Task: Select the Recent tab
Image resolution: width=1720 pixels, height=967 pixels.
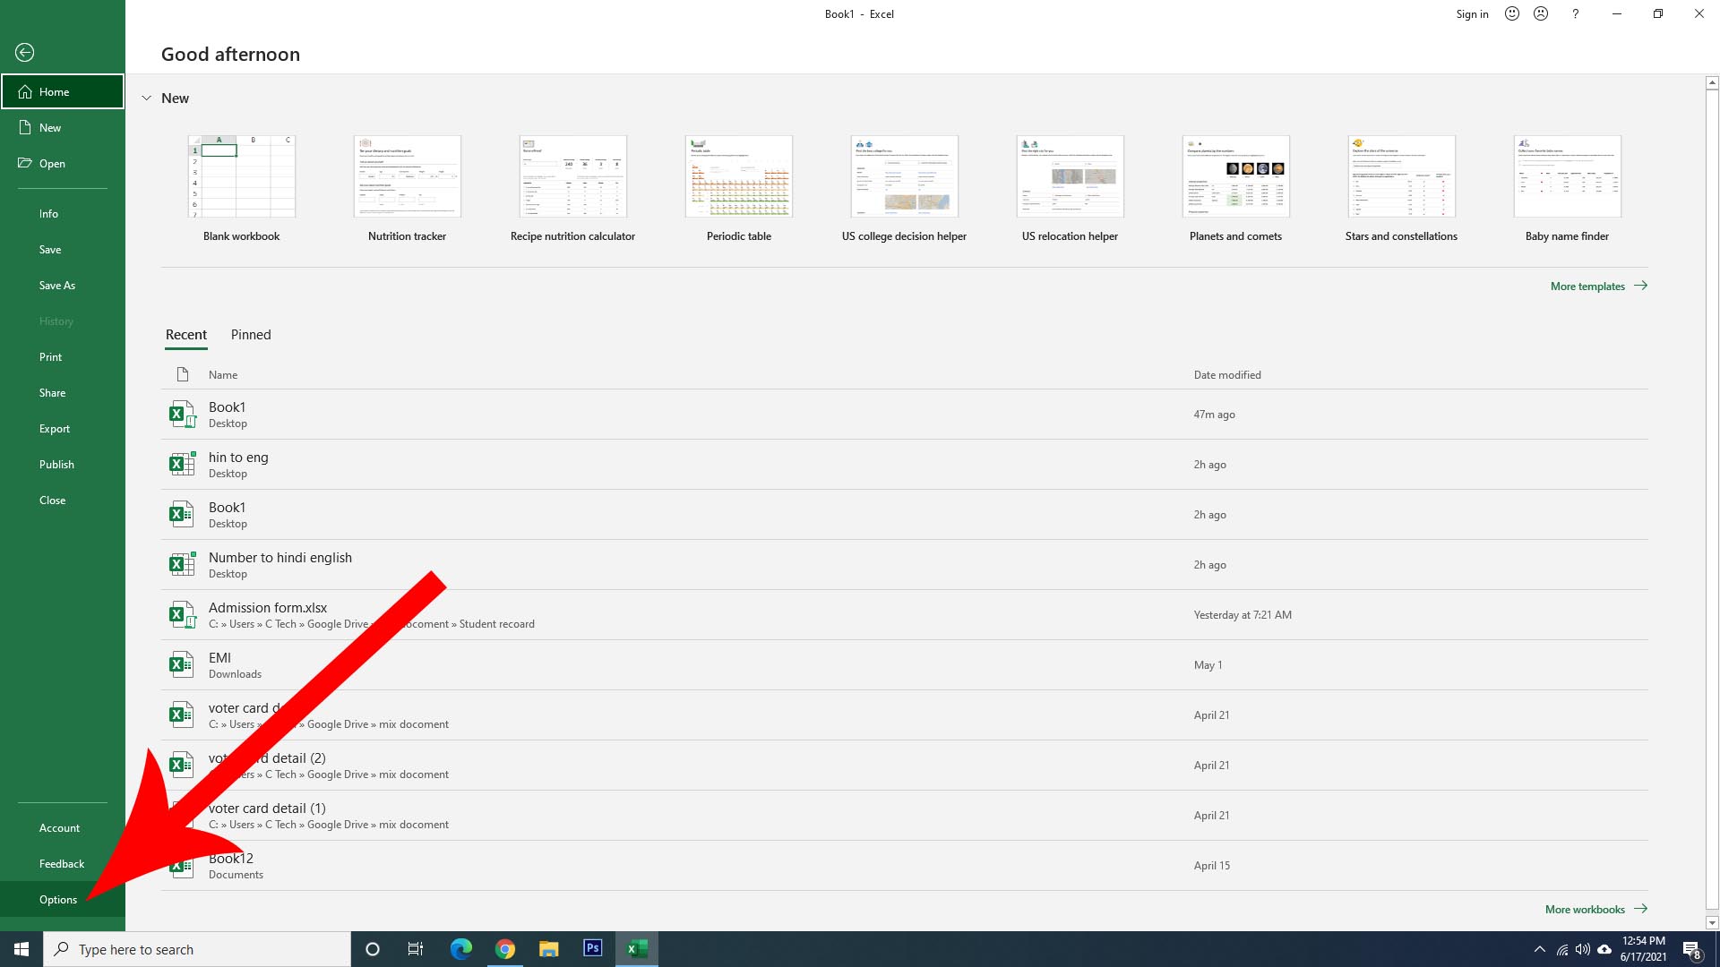Action: (185, 335)
